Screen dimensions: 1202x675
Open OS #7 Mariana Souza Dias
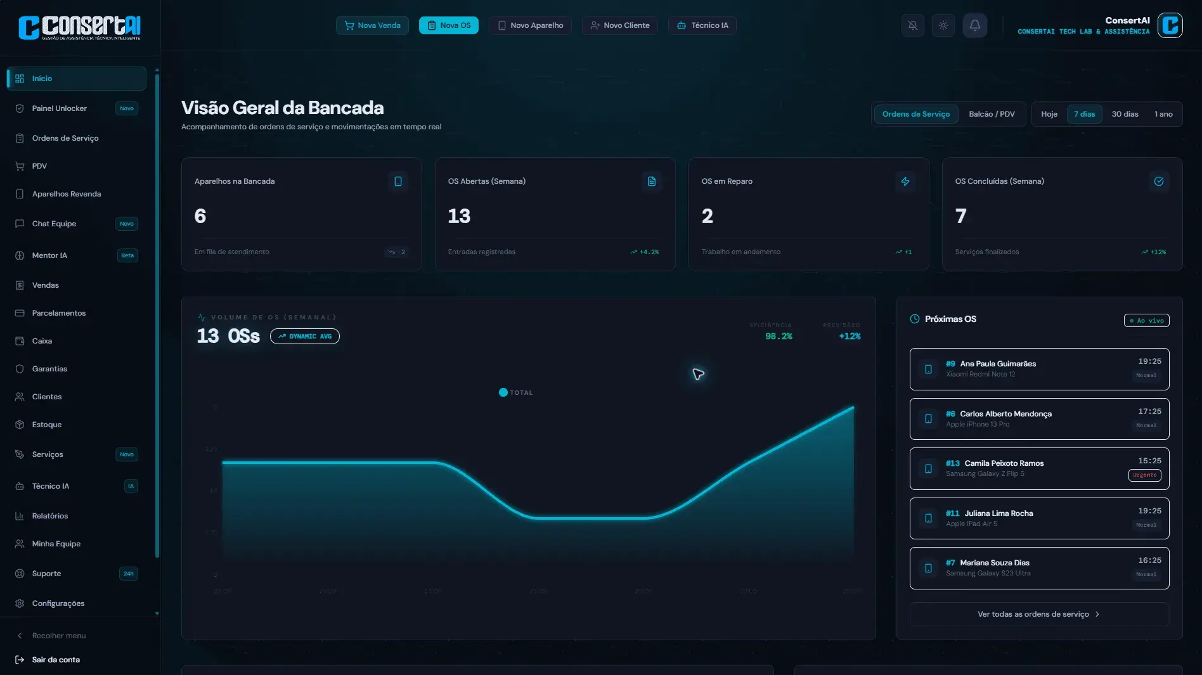(1040, 569)
